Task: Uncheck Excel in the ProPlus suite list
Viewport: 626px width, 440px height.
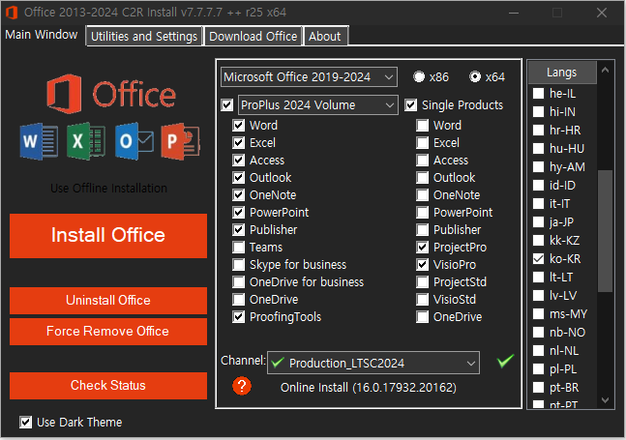Action: click(x=239, y=143)
